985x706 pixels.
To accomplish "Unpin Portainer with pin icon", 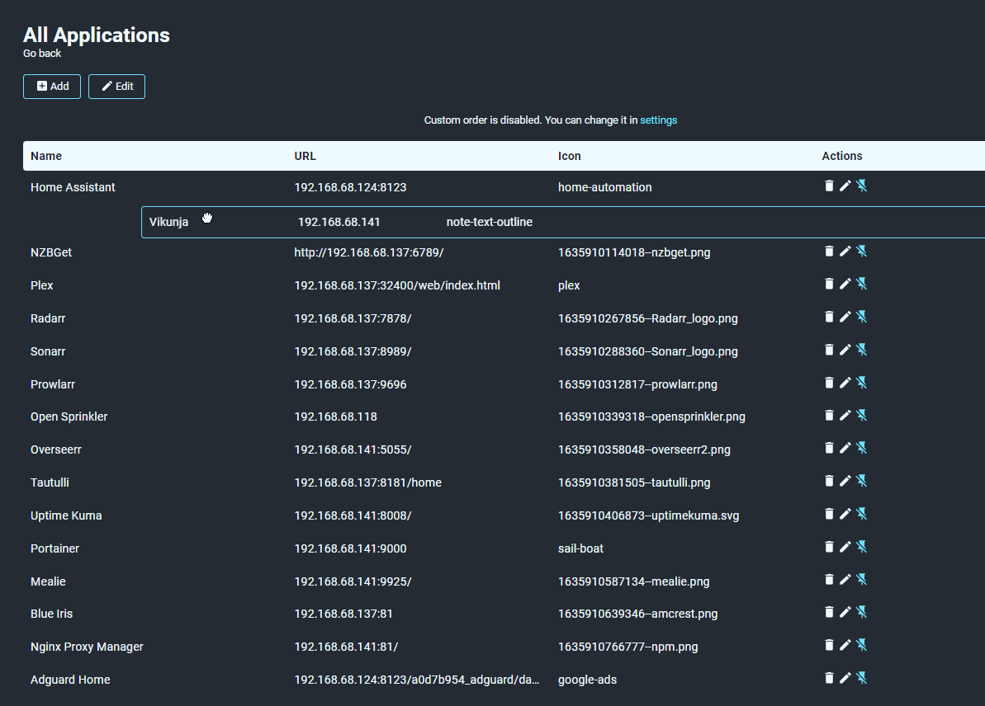I will (862, 547).
